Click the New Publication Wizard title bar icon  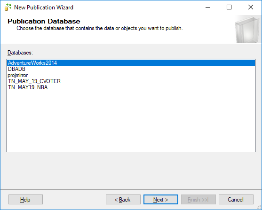click(8, 8)
